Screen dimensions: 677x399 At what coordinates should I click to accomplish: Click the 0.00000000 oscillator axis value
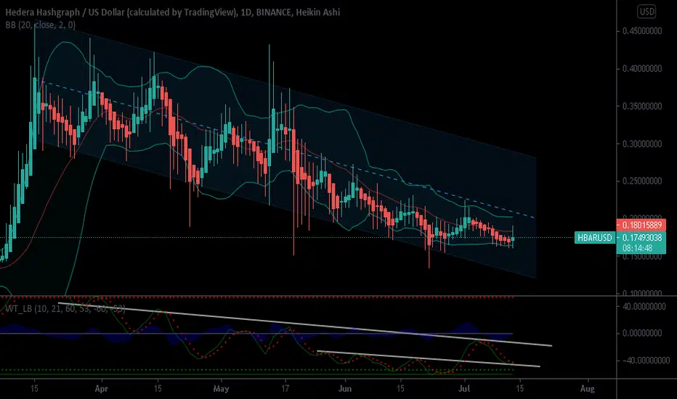642,333
